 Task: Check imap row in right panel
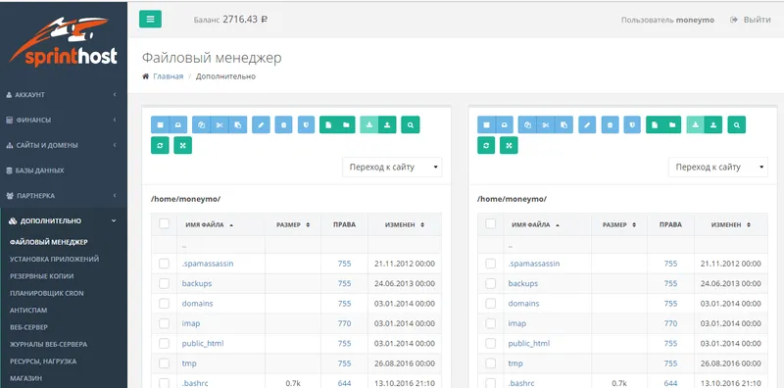pos(491,323)
